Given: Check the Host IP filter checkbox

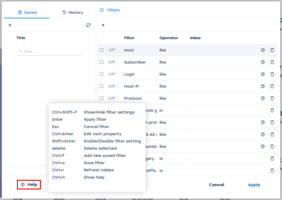Looking at the screenshot, I should point(102,86).
